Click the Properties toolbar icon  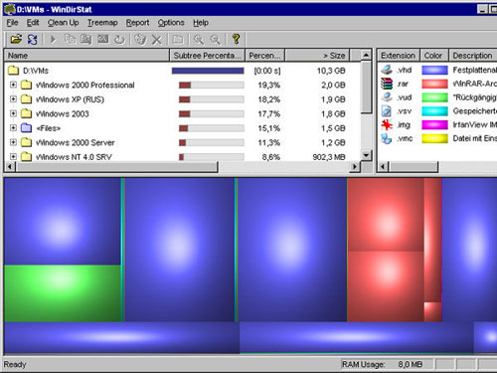click(x=178, y=40)
